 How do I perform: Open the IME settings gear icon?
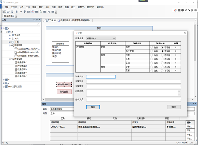pos(195,10)
